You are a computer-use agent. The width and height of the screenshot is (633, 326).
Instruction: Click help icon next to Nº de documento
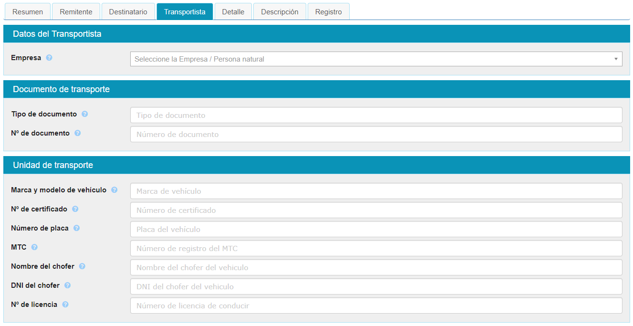78,133
